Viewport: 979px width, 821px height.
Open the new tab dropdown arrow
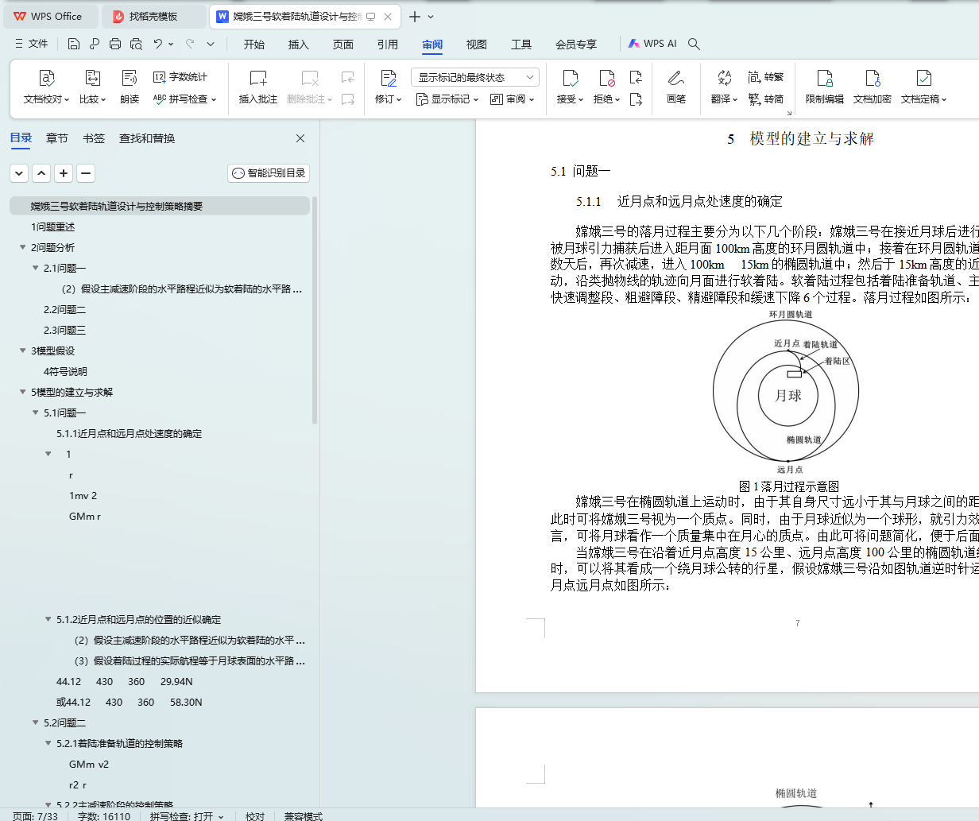pyautogui.click(x=431, y=16)
